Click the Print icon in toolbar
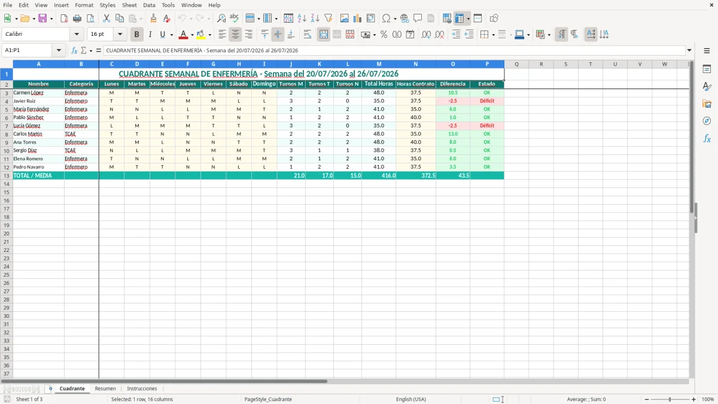The height and width of the screenshot is (404, 718). pos(77,19)
